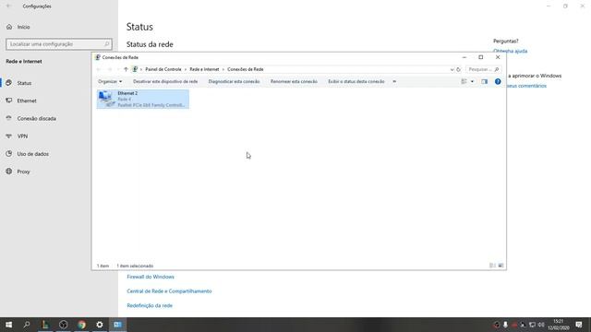This screenshot has width=591, height=332.
Task: Click Obtenha ajuda link
Action: pyautogui.click(x=510, y=51)
